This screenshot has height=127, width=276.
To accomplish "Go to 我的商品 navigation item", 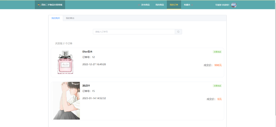I will 160,5.
